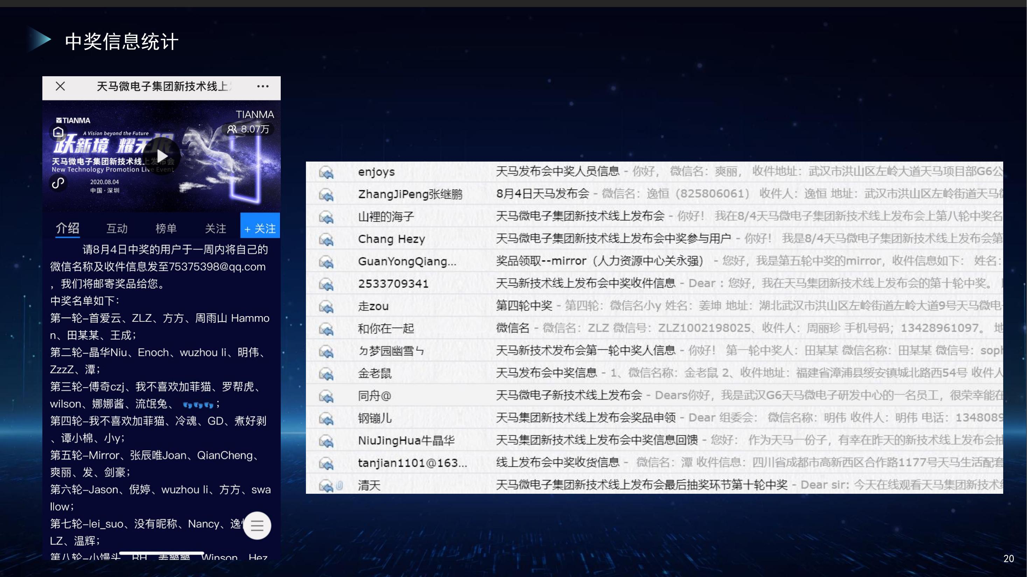Switch to the 关注 tab

pos(215,228)
